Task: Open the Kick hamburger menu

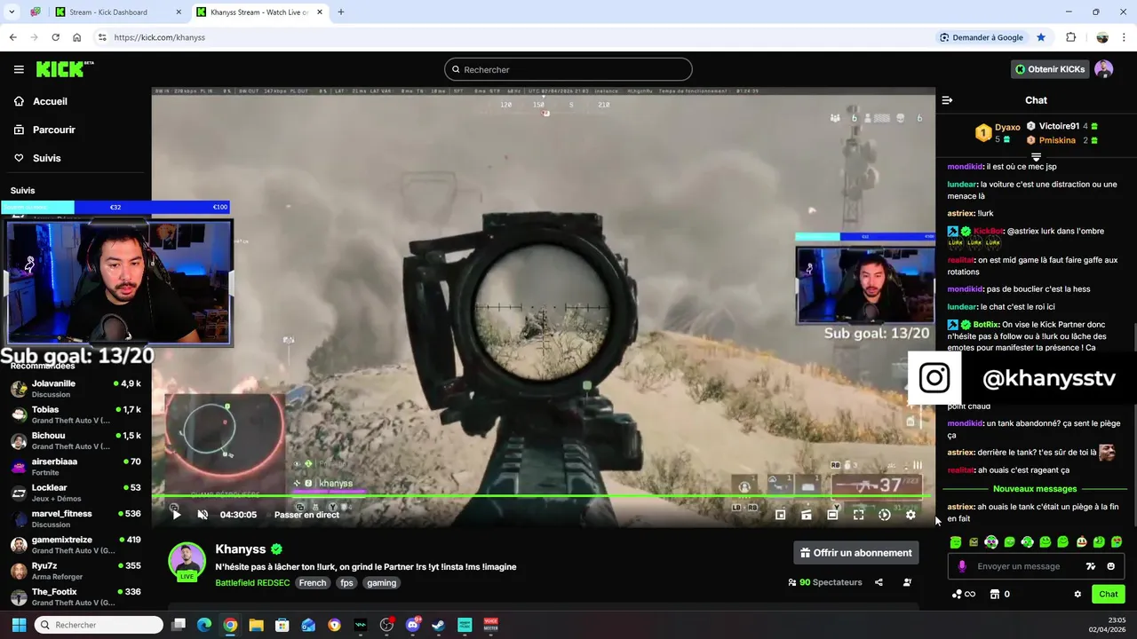Action: click(19, 69)
